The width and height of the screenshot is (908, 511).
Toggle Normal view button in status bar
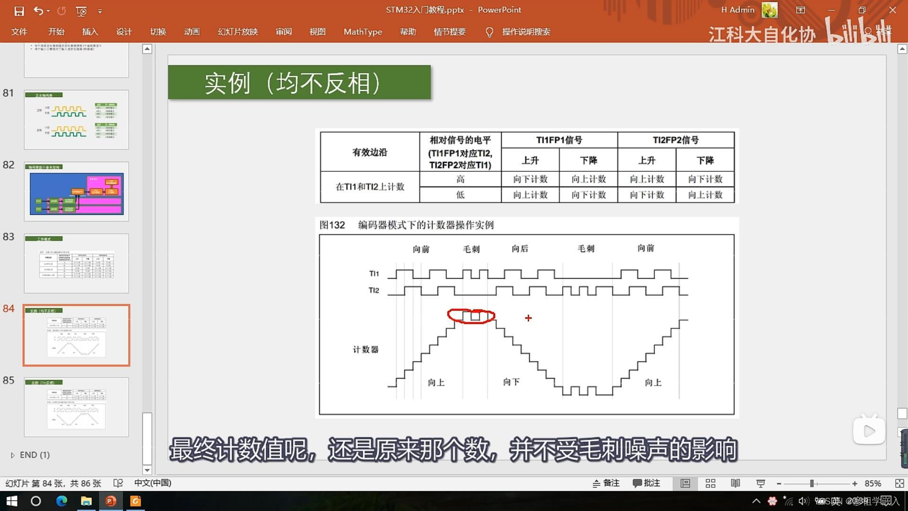[x=685, y=483]
